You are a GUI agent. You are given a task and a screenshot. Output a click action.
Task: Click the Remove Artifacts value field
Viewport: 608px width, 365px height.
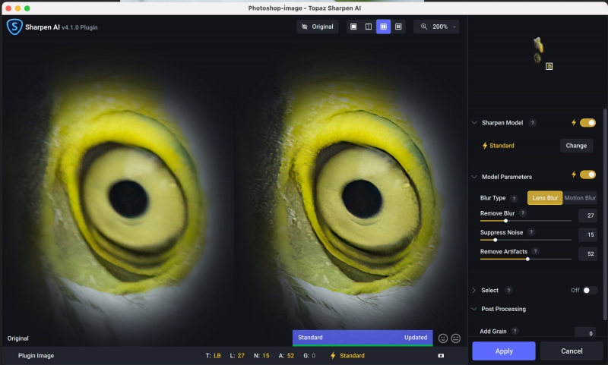[587, 254]
